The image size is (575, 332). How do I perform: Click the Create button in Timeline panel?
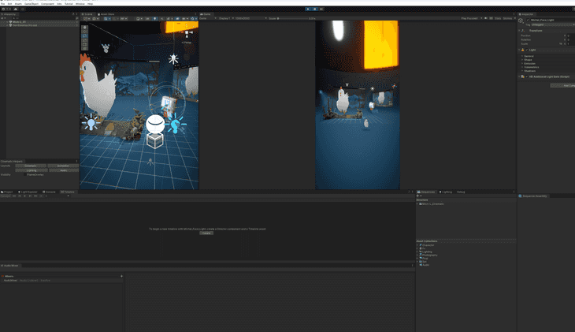206,233
